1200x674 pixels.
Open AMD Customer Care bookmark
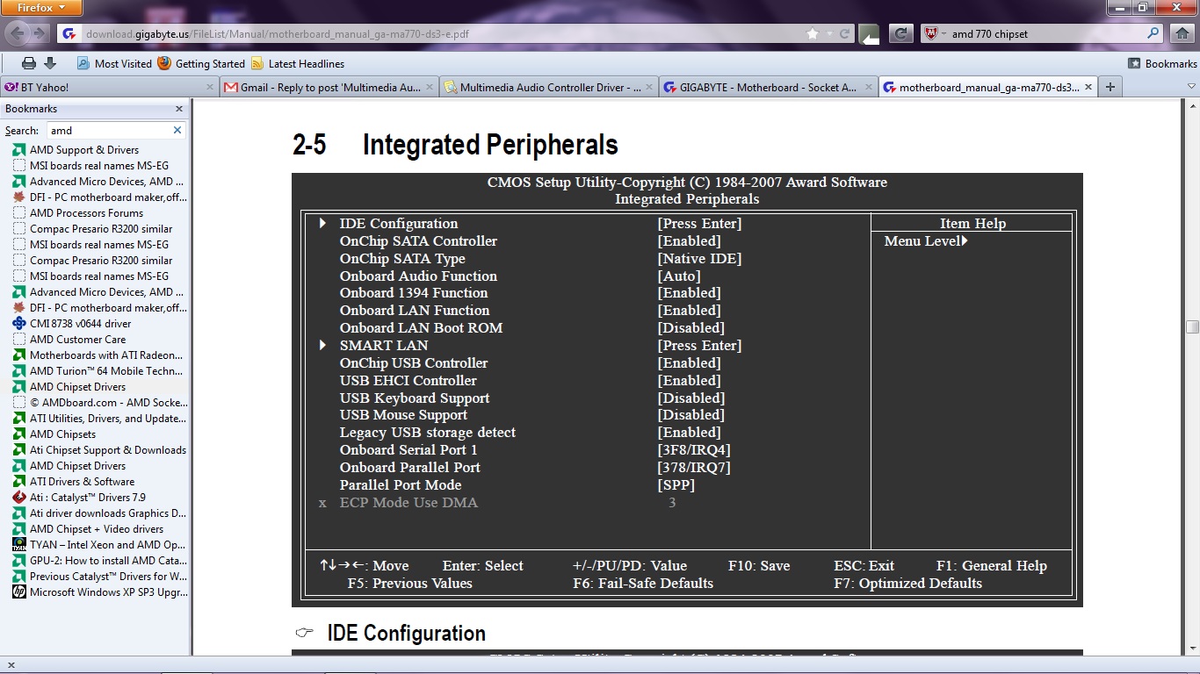click(x=77, y=340)
